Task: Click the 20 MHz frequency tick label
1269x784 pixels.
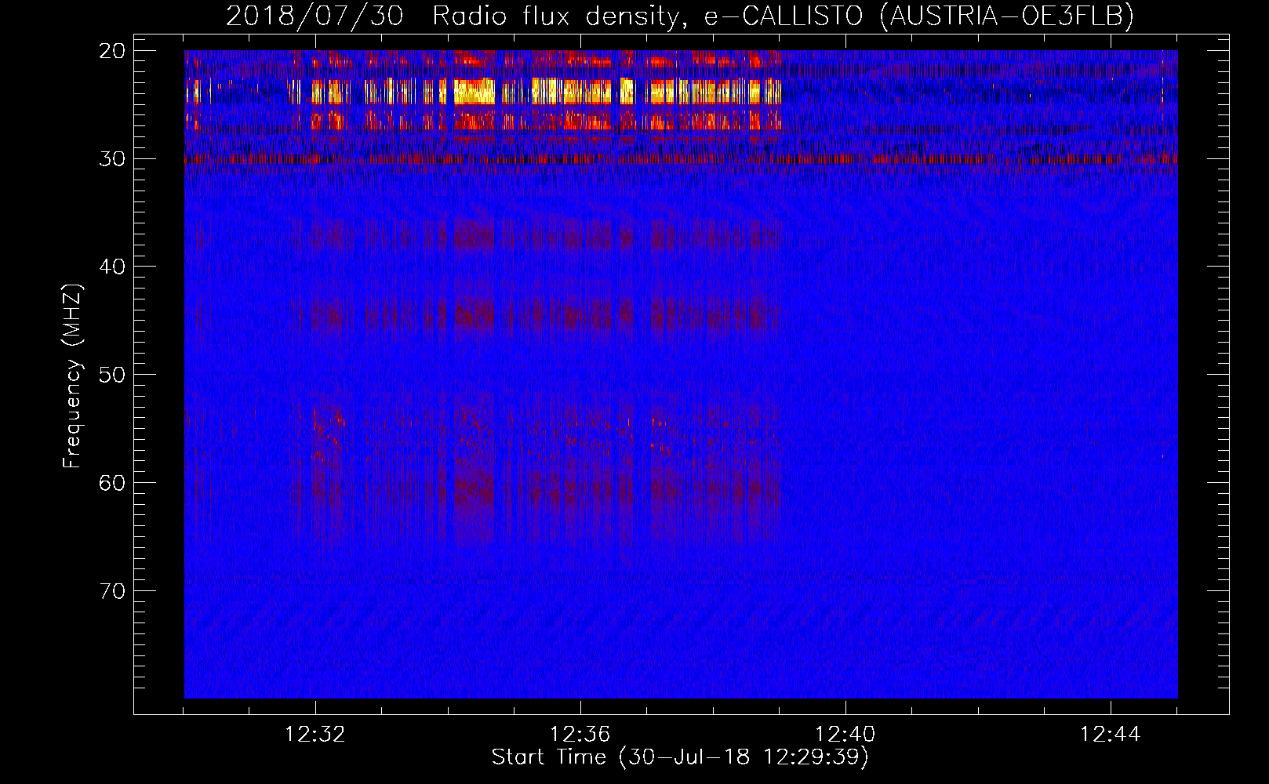Action: (x=112, y=51)
